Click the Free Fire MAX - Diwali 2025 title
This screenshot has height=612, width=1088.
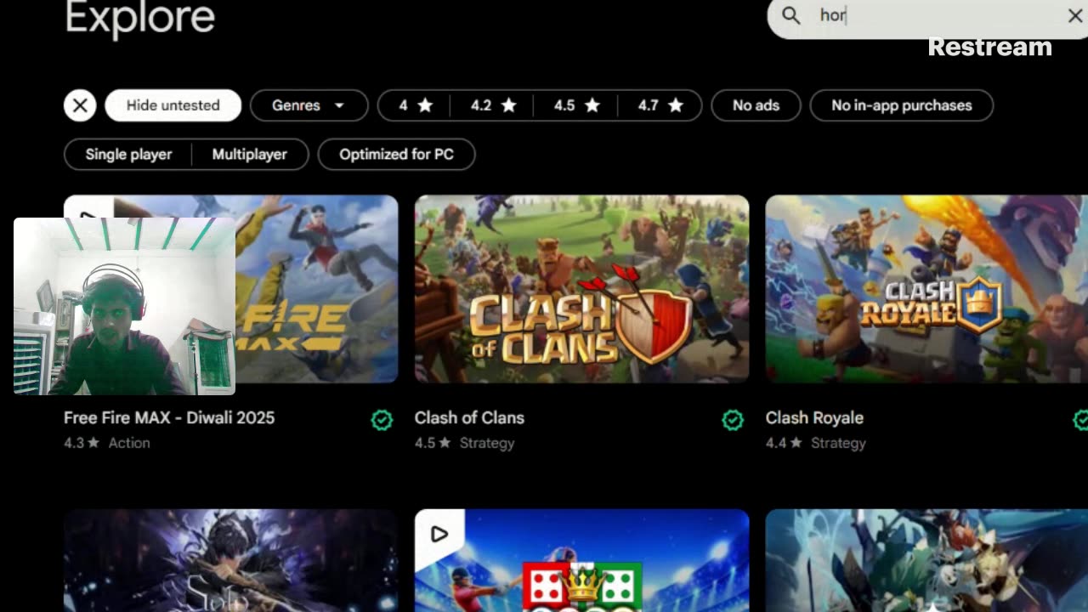[169, 417]
